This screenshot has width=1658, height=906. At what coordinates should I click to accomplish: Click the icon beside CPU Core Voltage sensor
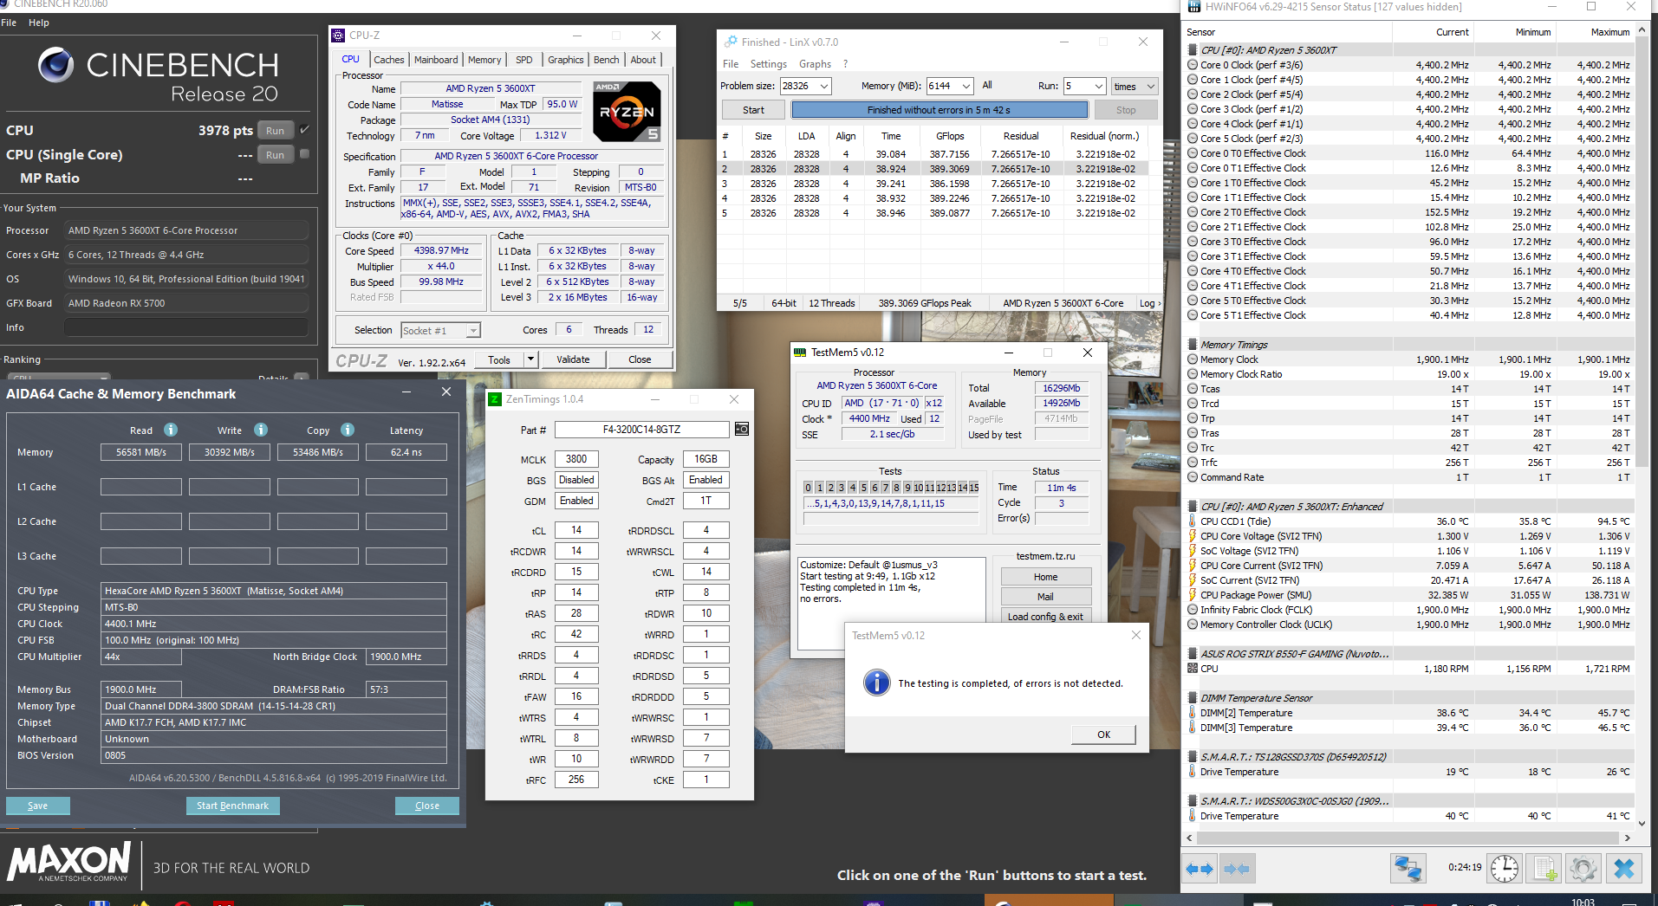1193,536
